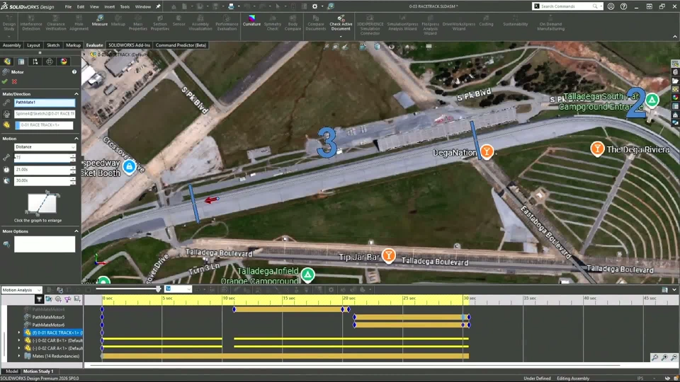Open Motor help question mark
The image size is (680, 382).
tap(74, 72)
